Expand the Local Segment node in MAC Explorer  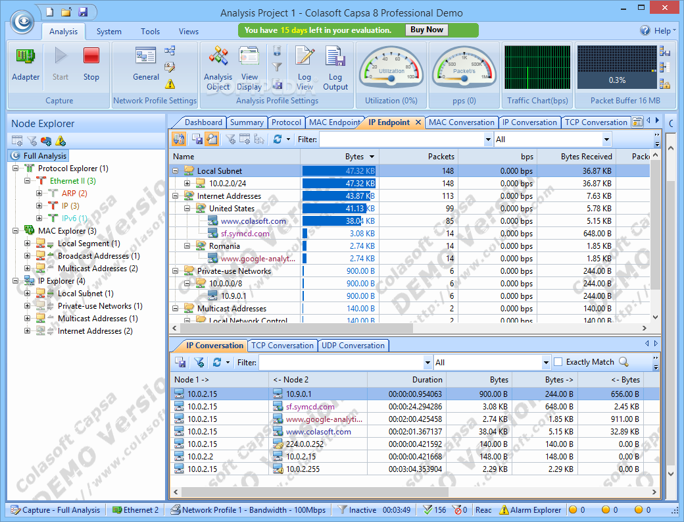pos(27,243)
